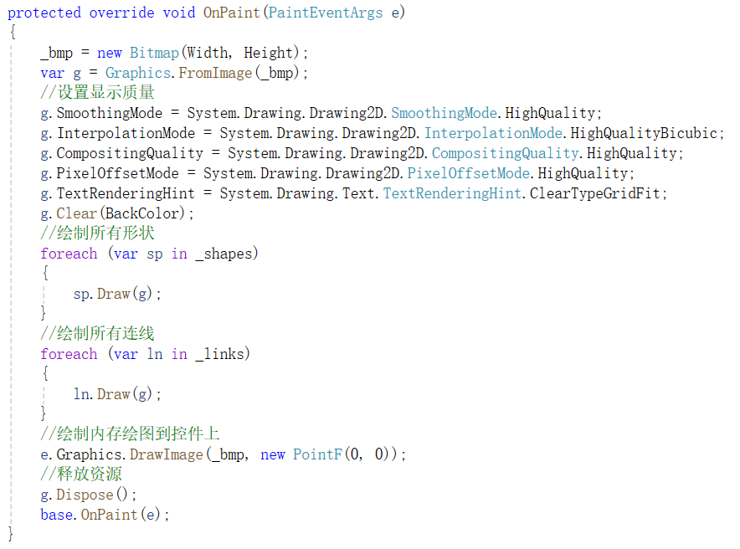Click the DrawImage method call
This screenshot has height=549, width=740.
click(x=166, y=454)
